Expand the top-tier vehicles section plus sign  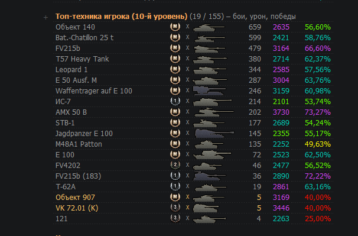(x=45, y=17)
